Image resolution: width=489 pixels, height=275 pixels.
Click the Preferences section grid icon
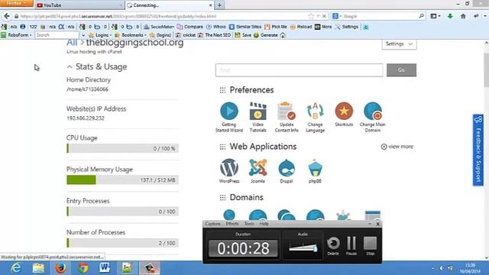222,90
